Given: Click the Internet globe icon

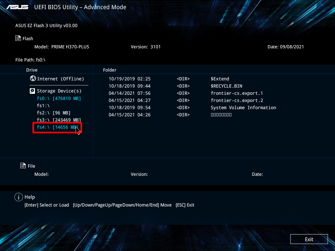Looking at the screenshot, I should pos(33,78).
